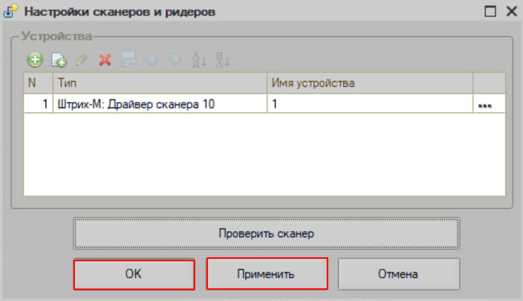Viewport: 523px width, 301px height.
Task: Click the Copy device entry icon
Action: [x=59, y=60]
